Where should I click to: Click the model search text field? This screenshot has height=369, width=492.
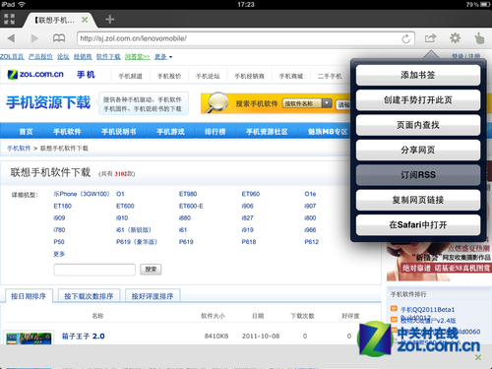(x=94, y=270)
